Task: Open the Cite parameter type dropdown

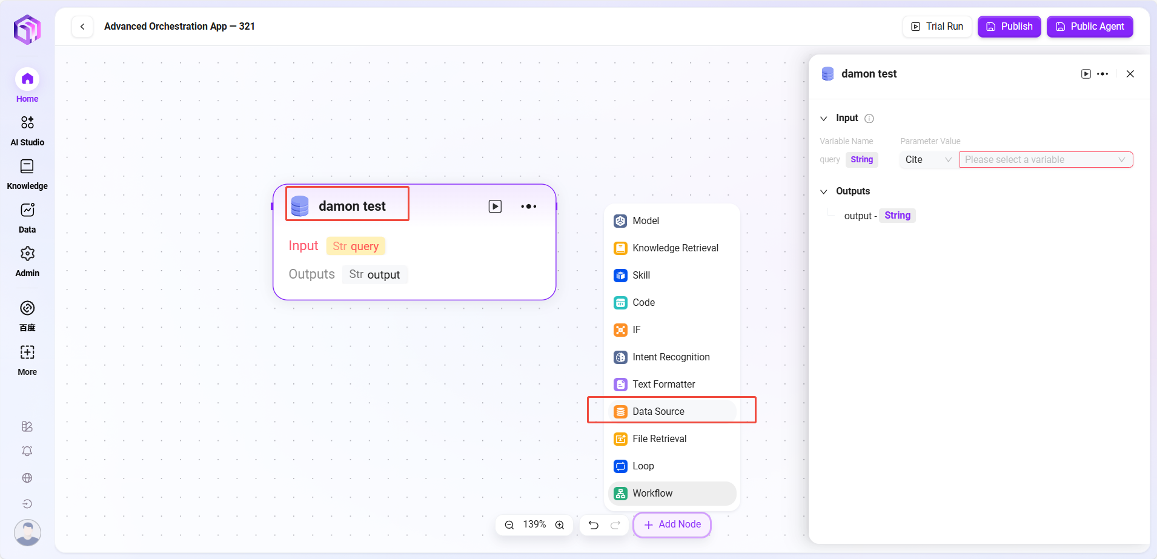Action: tap(928, 160)
